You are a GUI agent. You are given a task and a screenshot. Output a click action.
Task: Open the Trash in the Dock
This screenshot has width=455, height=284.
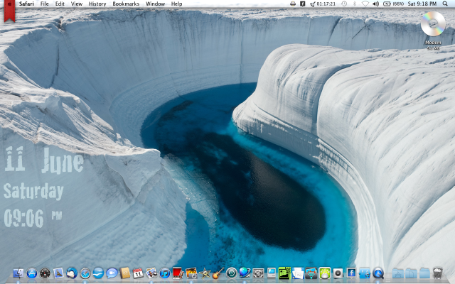tap(437, 273)
